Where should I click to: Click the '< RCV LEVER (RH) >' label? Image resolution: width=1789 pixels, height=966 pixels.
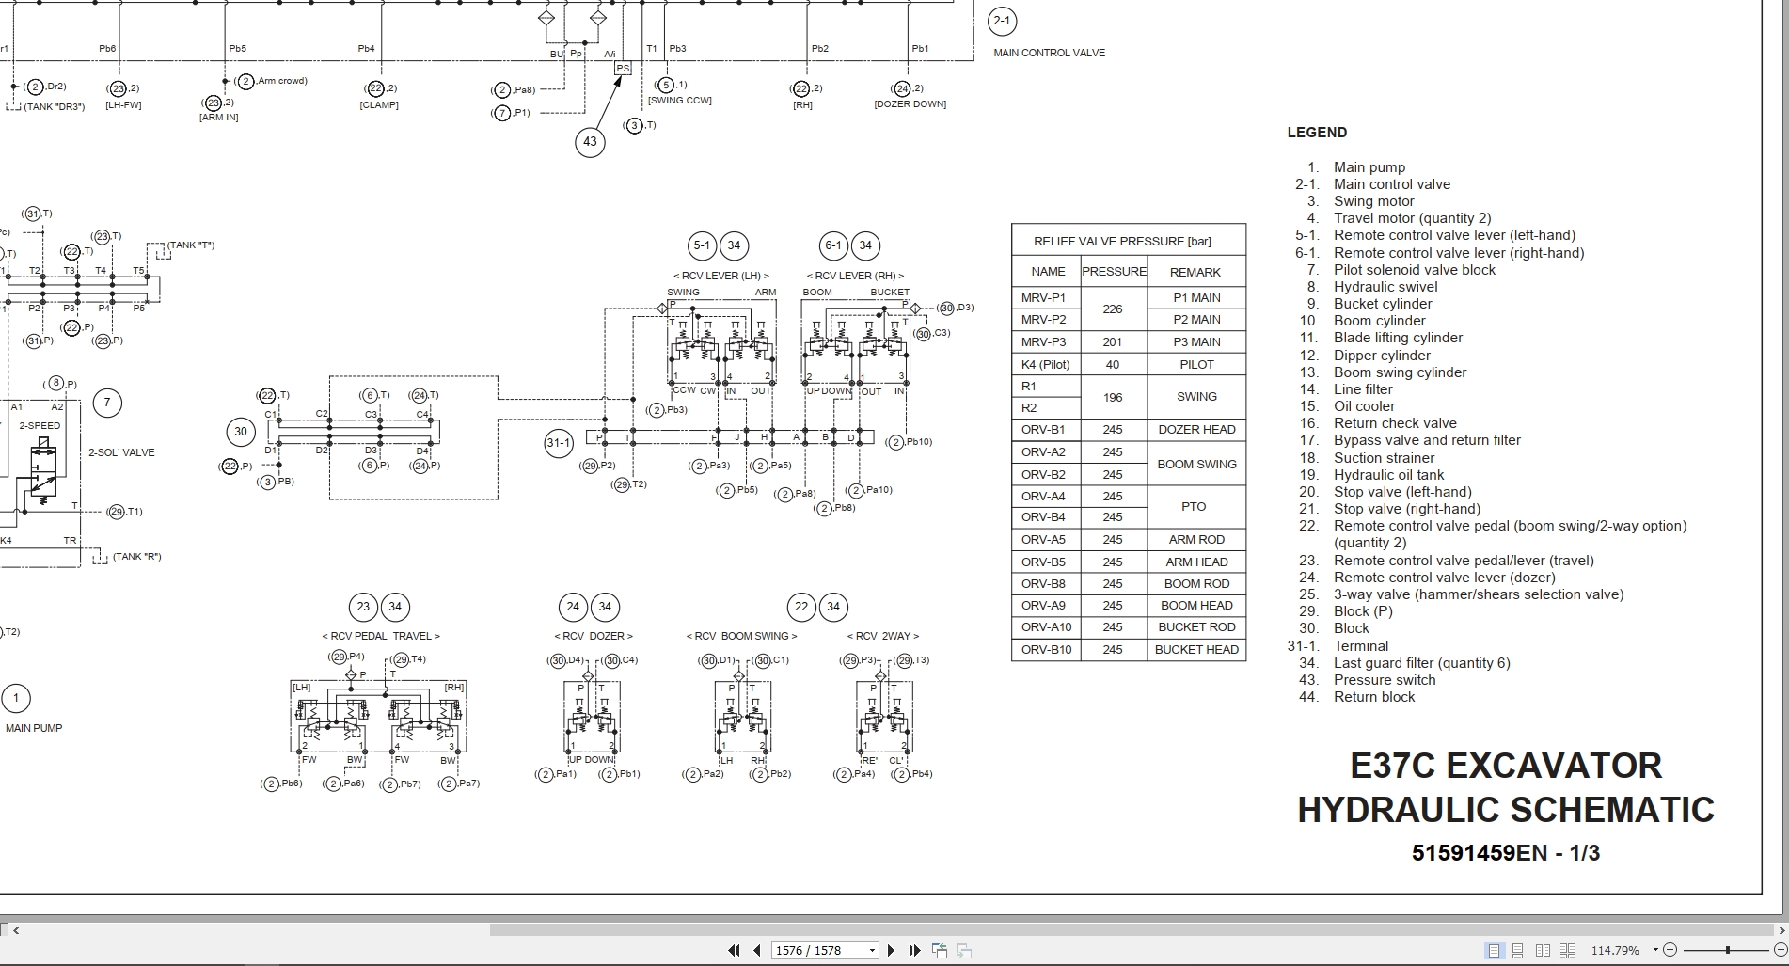[x=855, y=276]
